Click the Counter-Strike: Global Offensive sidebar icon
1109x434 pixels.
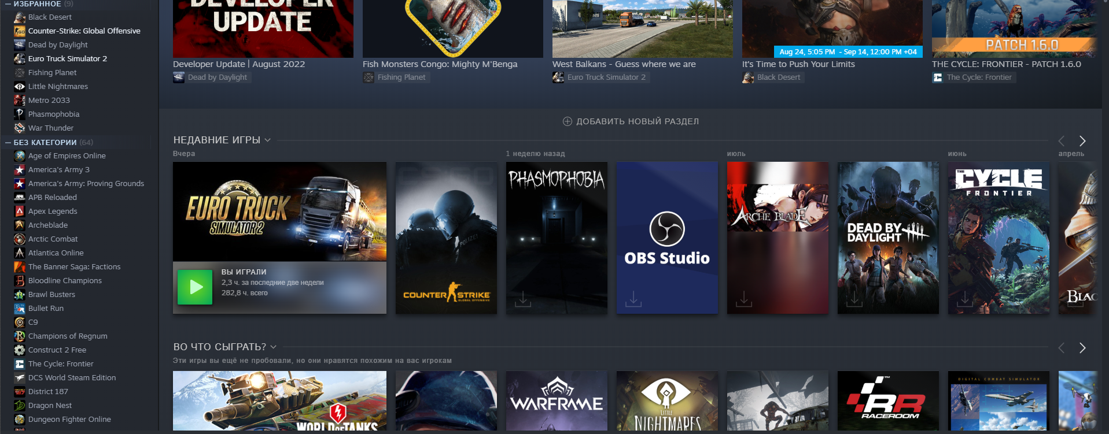(20, 31)
